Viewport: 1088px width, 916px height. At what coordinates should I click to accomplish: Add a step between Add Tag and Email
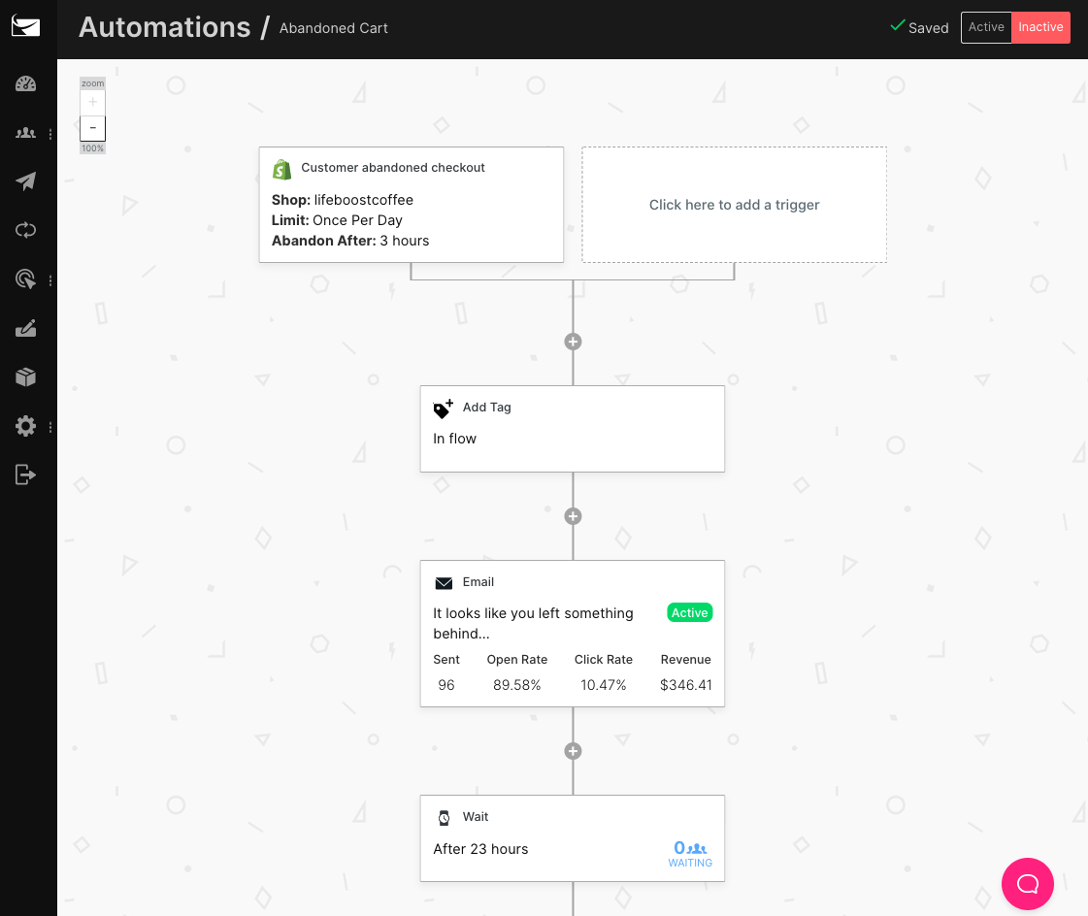pyautogui.click(x=573, y=516)
